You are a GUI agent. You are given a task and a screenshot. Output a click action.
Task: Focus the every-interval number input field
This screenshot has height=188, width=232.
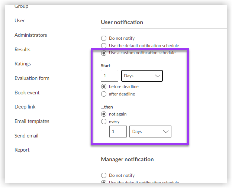click(x=118, y=132)
